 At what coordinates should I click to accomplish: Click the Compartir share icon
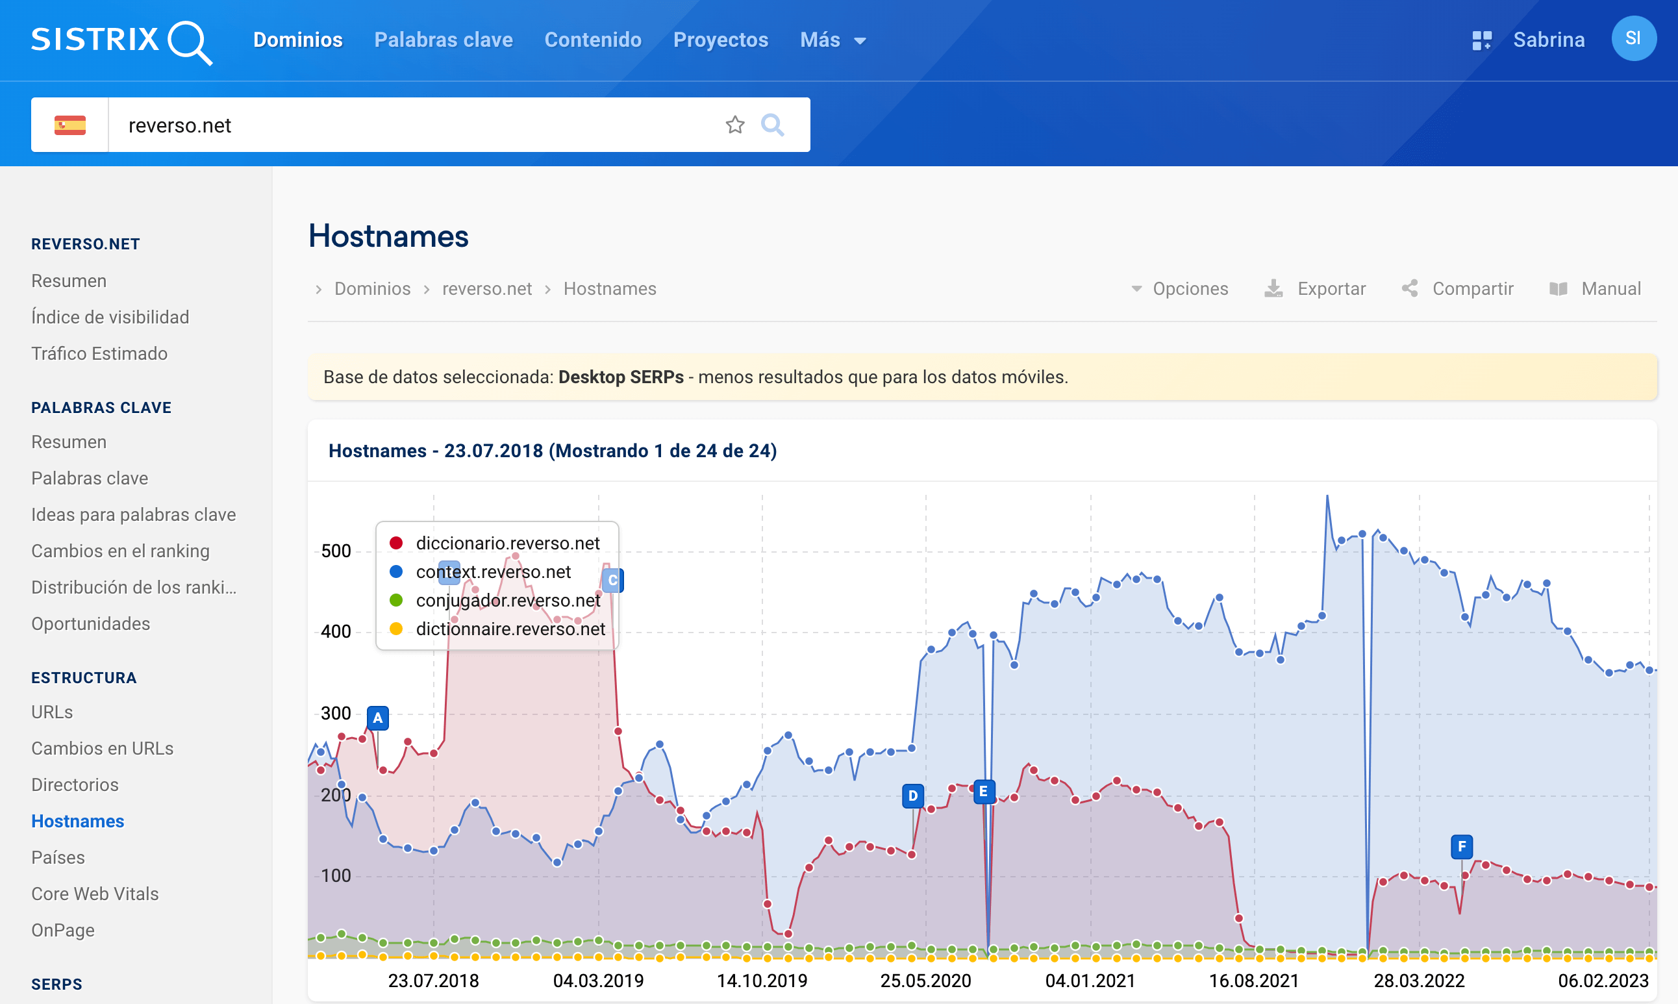1410,289
